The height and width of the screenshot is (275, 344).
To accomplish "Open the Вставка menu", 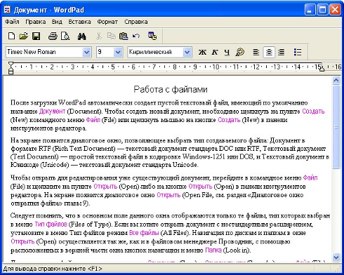I will coord(79,22).
